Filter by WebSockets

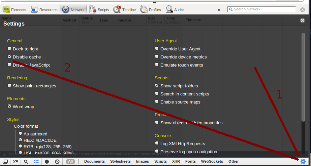coord(212,161)
